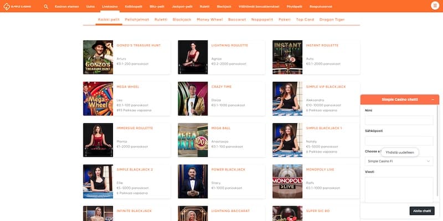Viewport: 443px width, 221px height.
Task: Open Välittömät bonuskierrokset menu item
Action: pos(259,7)
